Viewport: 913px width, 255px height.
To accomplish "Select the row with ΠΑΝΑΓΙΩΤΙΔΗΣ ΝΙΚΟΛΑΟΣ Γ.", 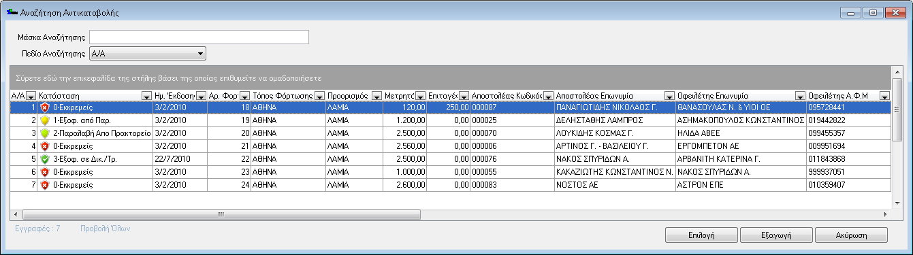I will click(451, 107).
